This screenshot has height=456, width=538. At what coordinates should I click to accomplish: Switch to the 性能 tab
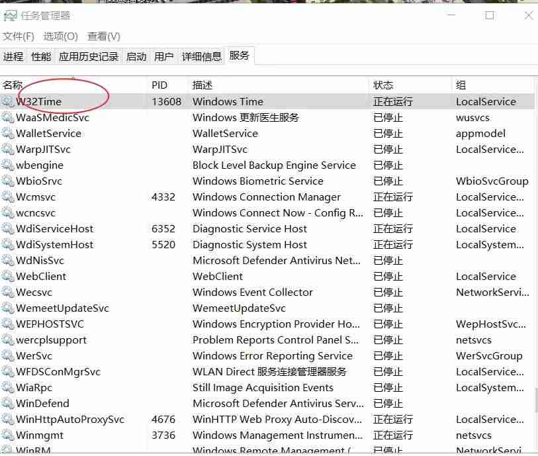coord(41,57)
